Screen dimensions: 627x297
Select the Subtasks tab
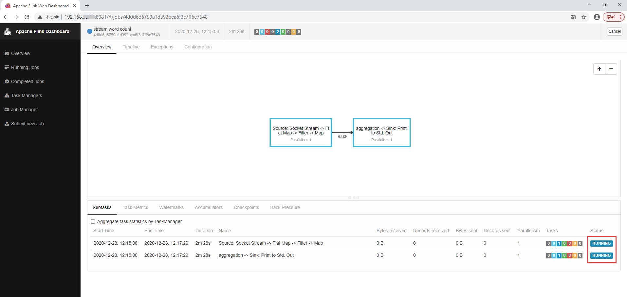click(102, 207)
